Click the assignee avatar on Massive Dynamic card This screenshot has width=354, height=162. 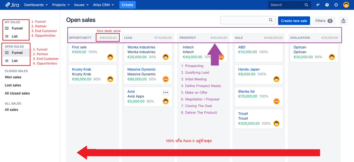click(x=166, y=79)
